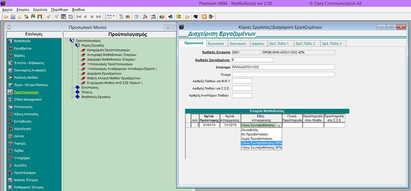Click the Όνομα input field
This screenshot has height=191, width=411.
pyautogui.click(x=283, y=74)
